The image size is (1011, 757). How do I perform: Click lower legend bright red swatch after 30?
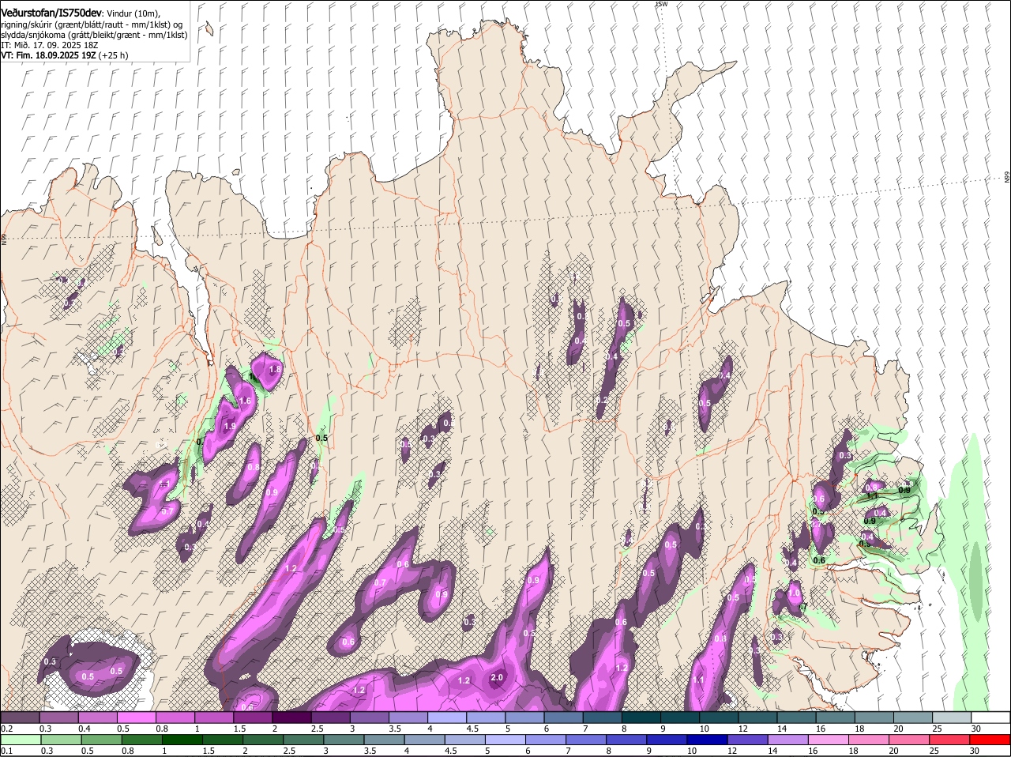click(990, 740)
